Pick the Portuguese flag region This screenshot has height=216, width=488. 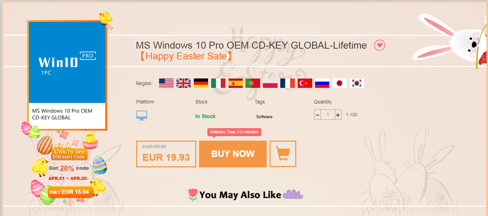(x=253, y=83)
